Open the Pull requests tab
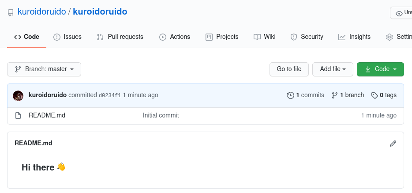 [x=120, y=37]
